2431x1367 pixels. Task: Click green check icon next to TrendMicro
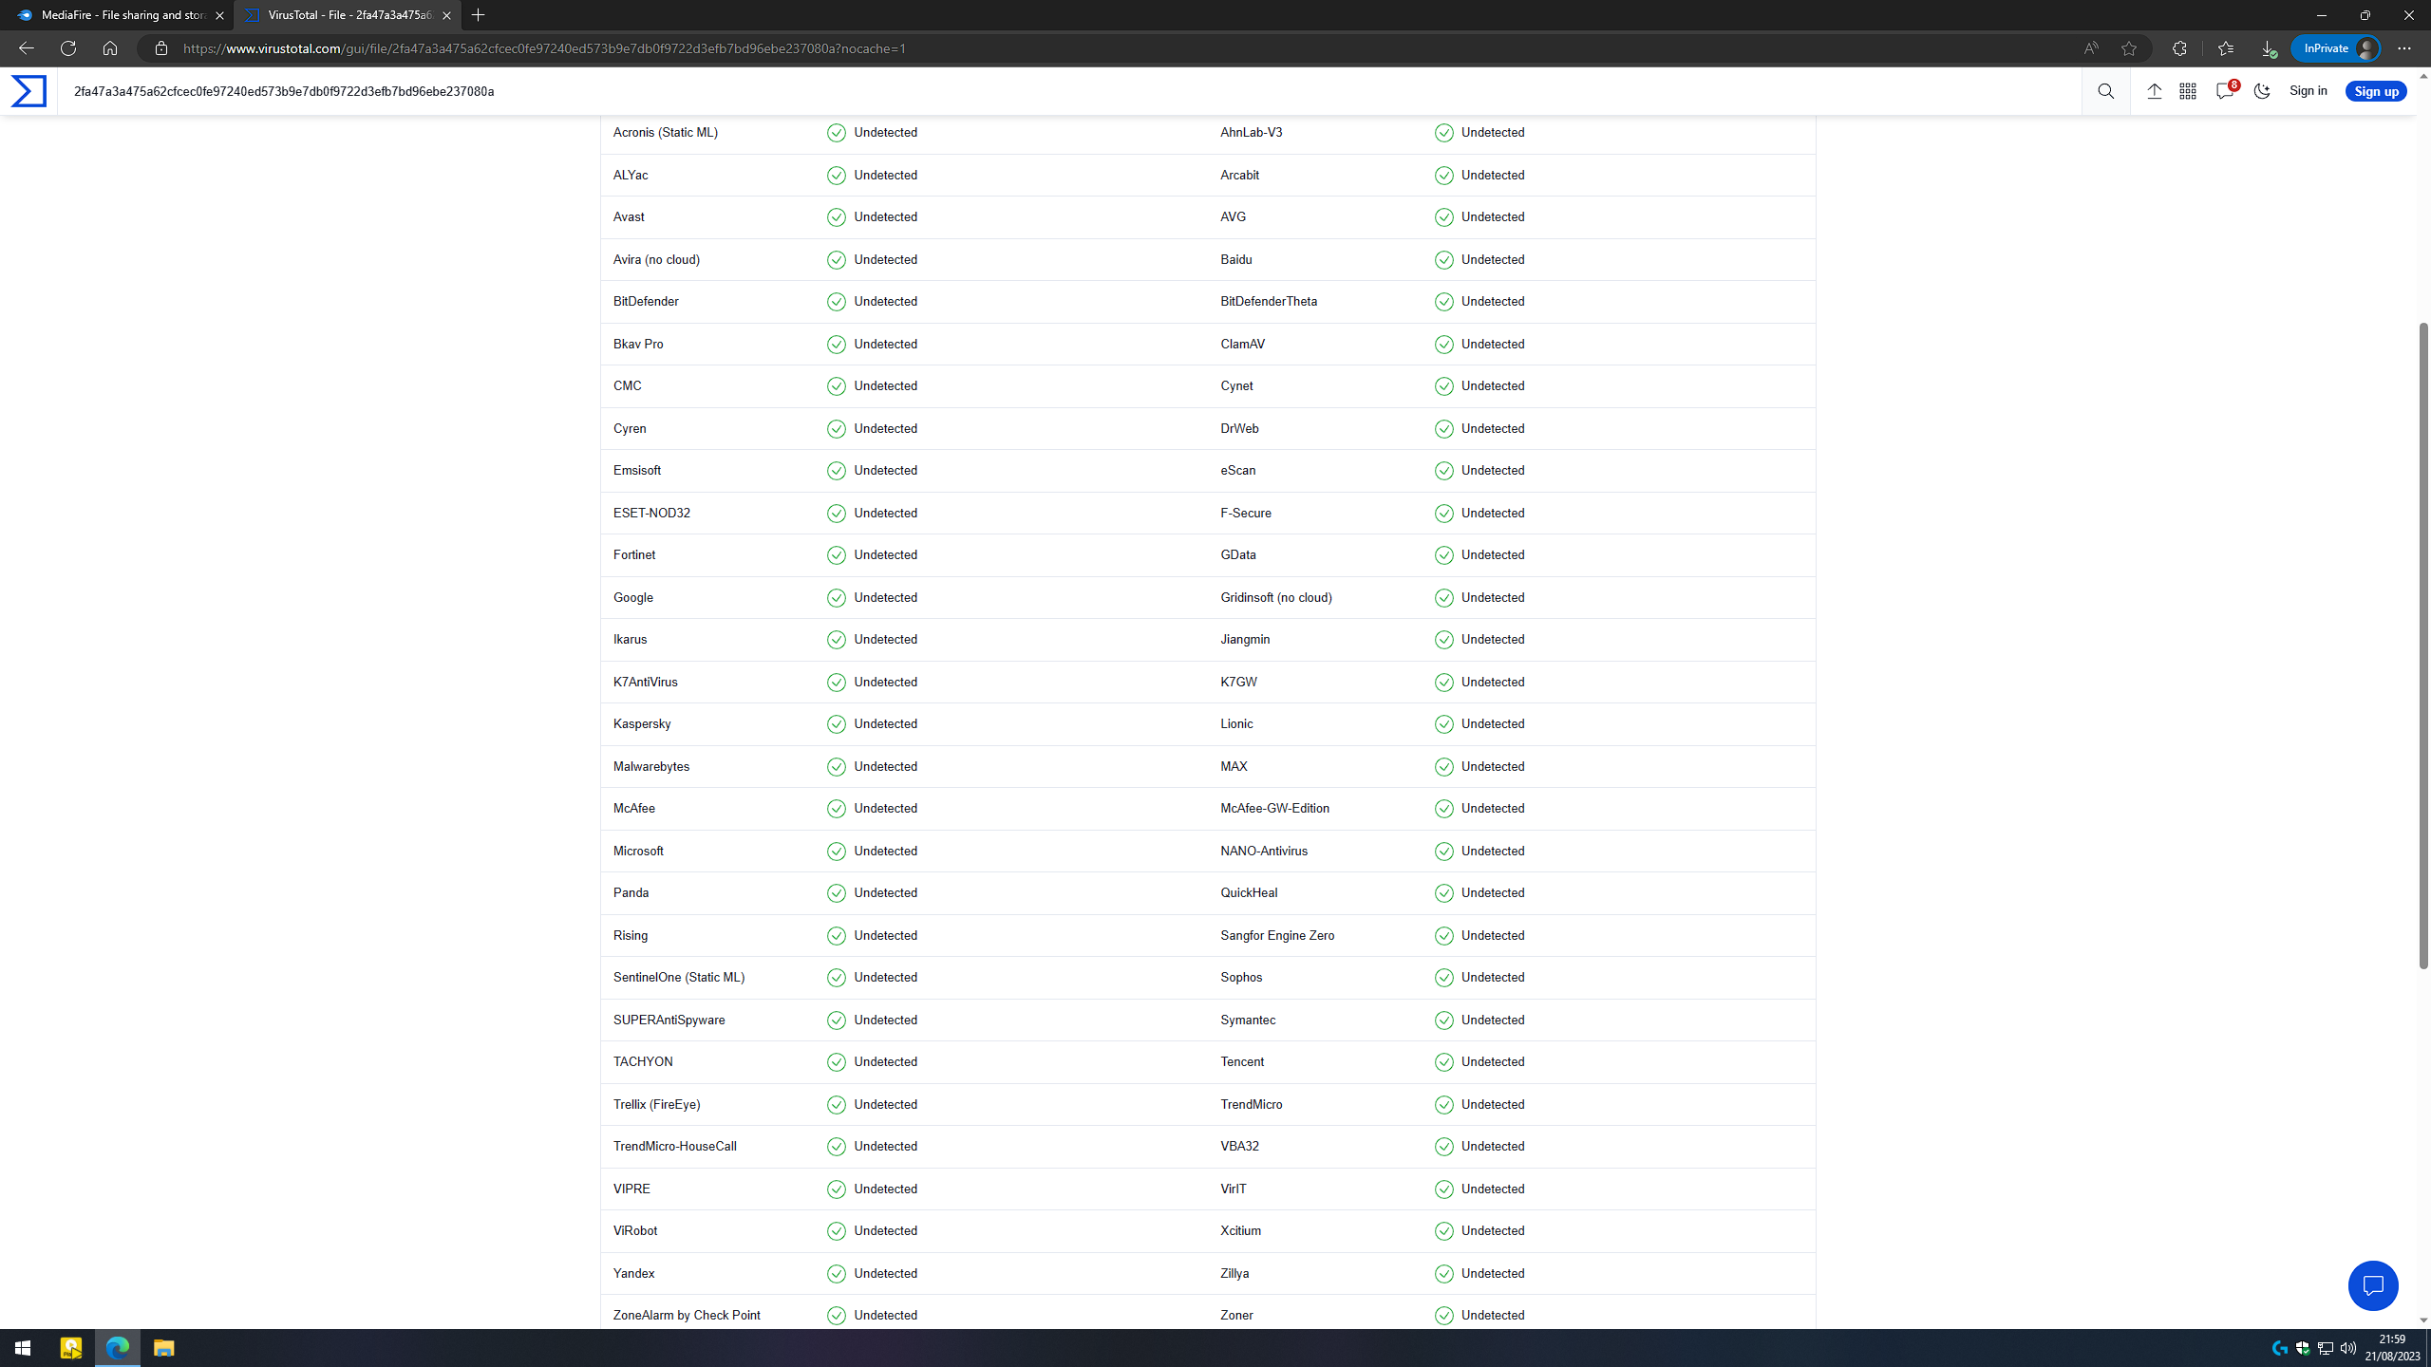[x=1443, y=1104]
